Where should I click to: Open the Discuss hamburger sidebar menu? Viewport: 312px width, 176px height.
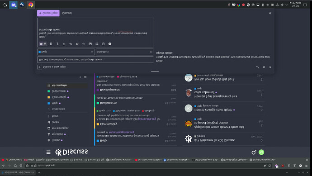[x=48, y=152]
